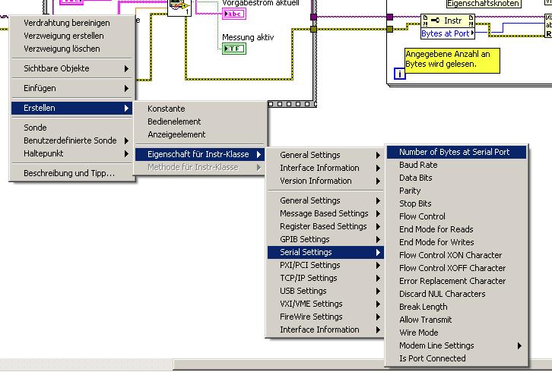Open Version Information submenu
This screenshot has width=552, height=372.
tap(325, 181)
